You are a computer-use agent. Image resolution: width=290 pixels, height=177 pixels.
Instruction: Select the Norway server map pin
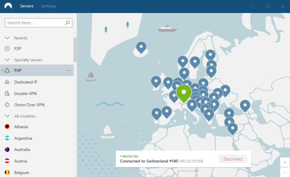pyautogui.click(x=183, y=61)
